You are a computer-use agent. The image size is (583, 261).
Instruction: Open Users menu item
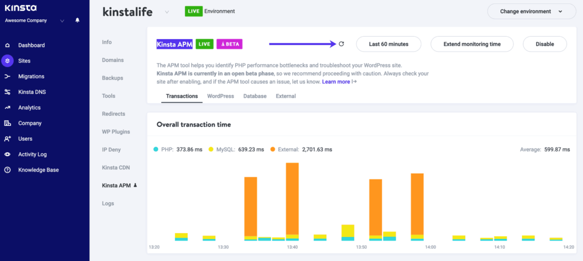25,138
